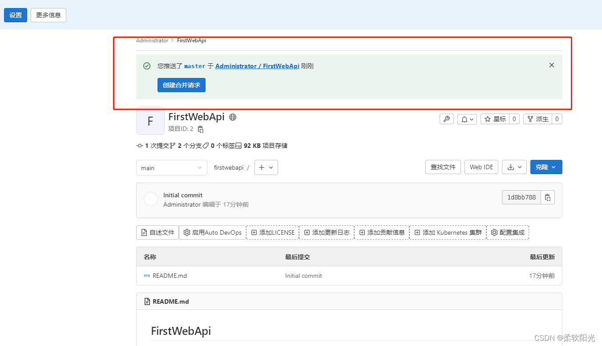Click the commit hash 1d8bb788
This screenshot has height=346, width=602.
click(x=521, y=197)
